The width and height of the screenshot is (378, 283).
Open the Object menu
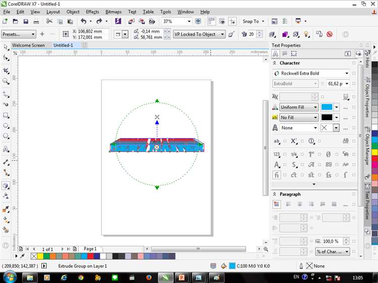click(x=73, y=12)
